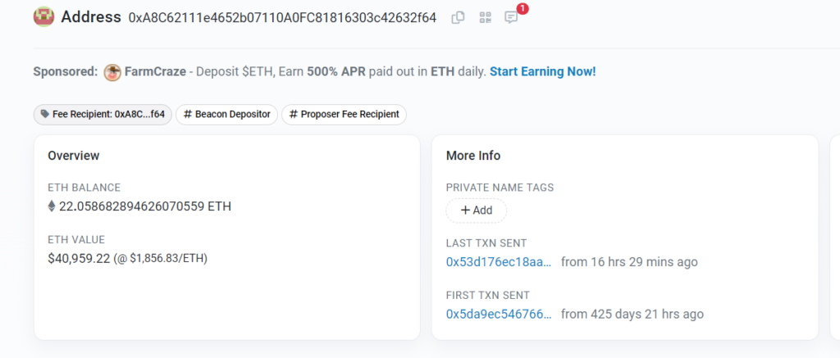This screenshot has height=358, width=840.
Task: Click the address identicon avatar
Action: (x=44, y=17)
